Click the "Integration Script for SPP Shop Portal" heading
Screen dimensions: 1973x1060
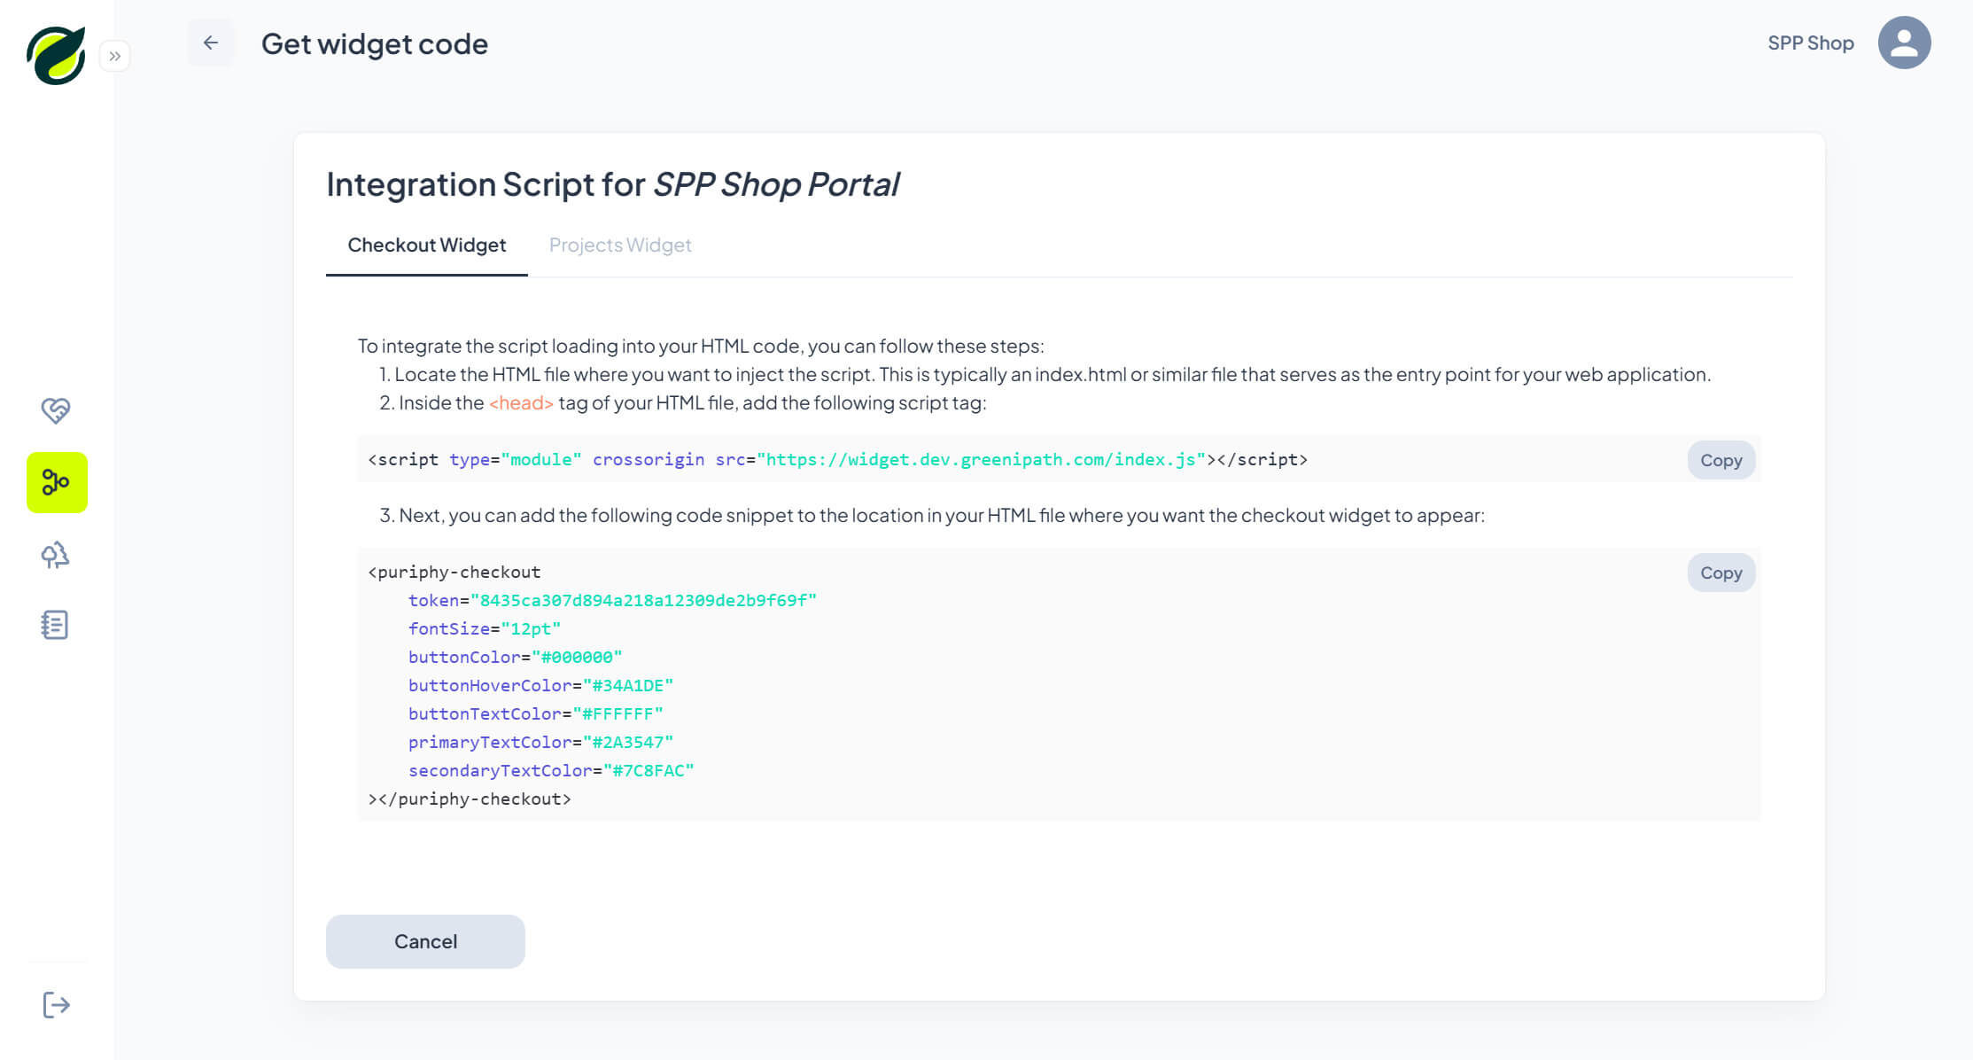coord(613,184)
